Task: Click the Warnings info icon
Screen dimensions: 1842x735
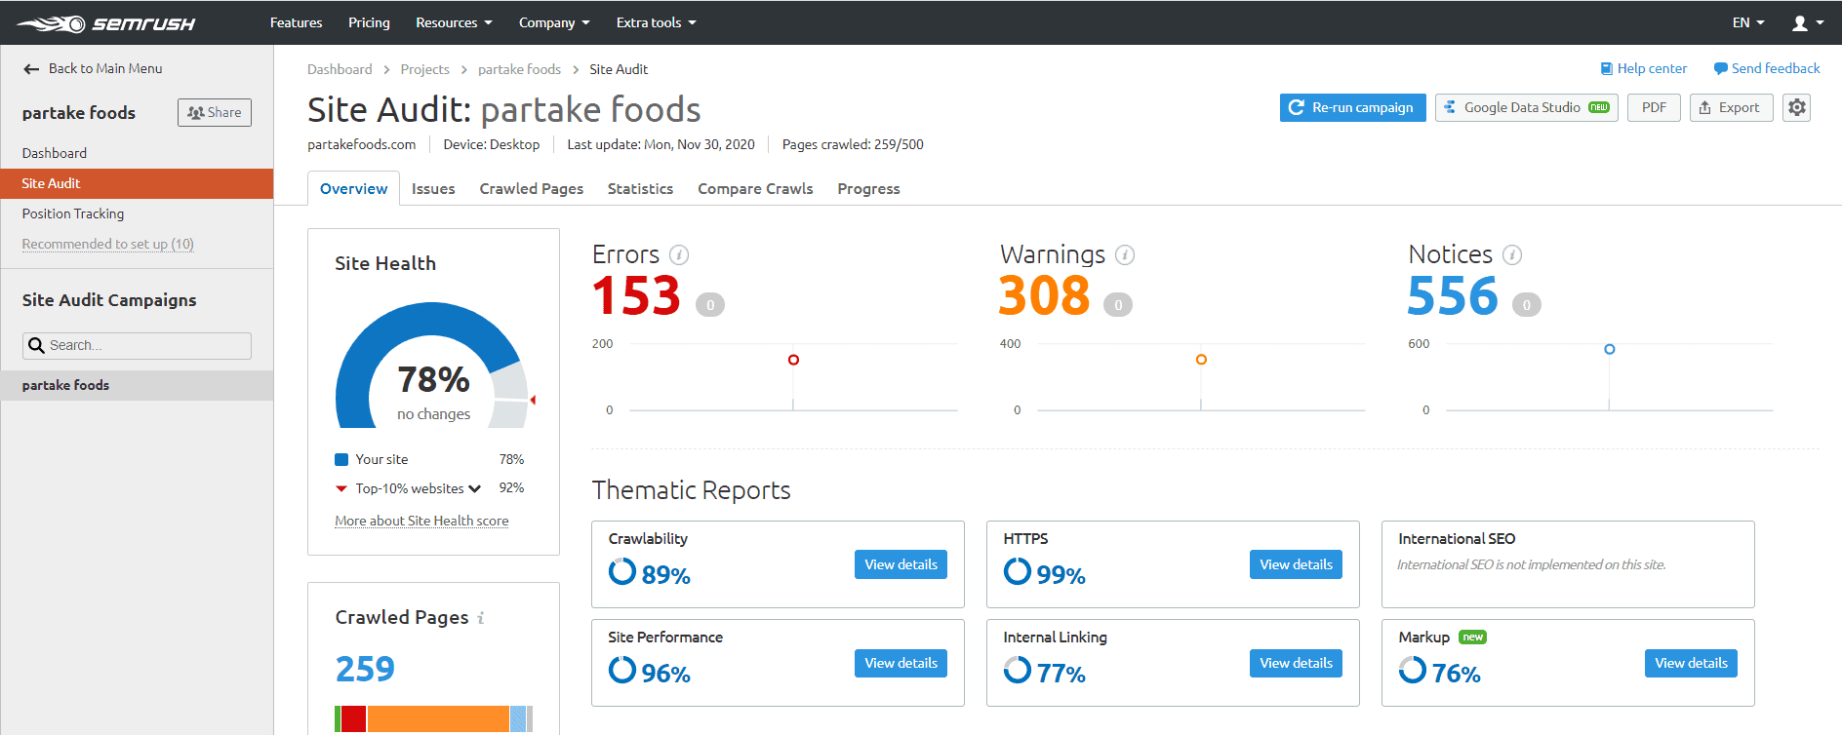Action: tap(1125, 255)
